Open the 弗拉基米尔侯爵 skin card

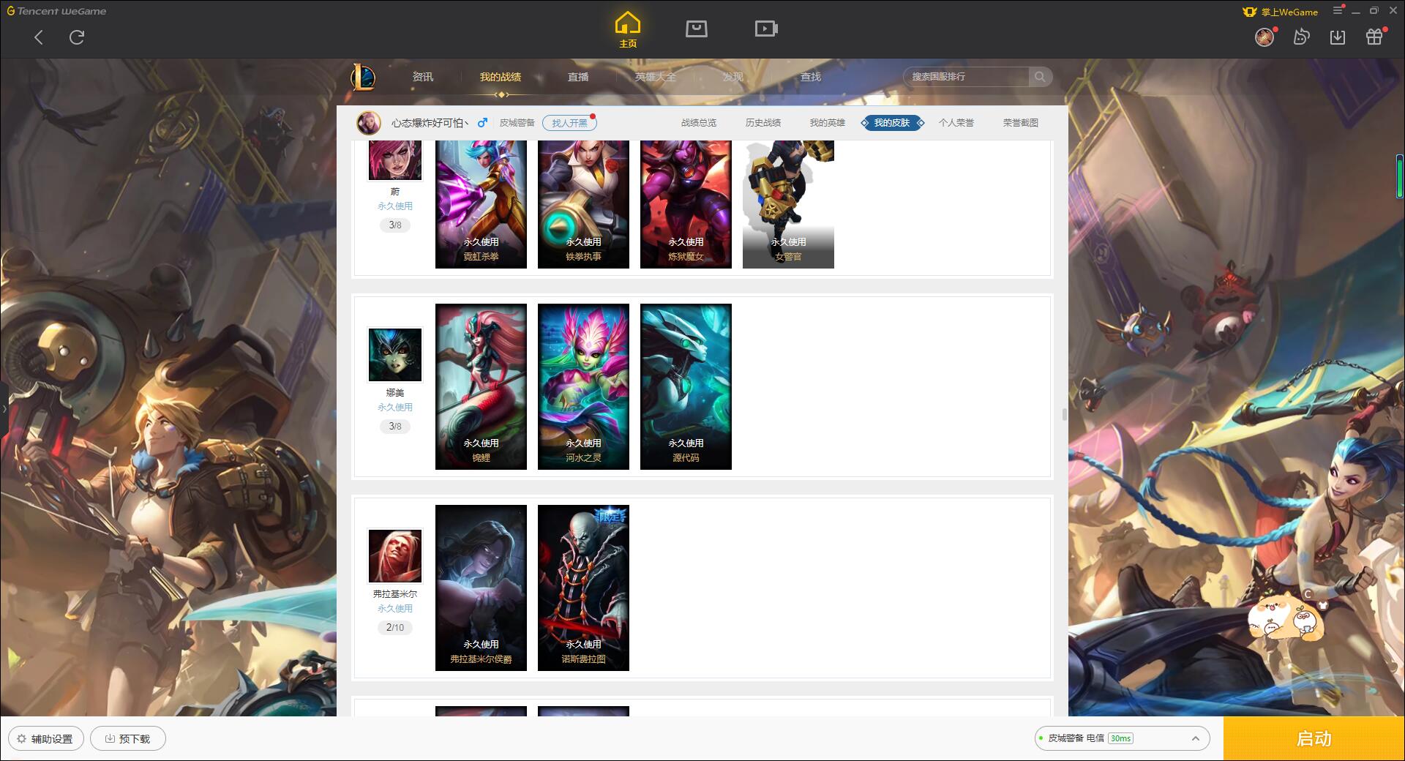[x=481, y=588]
